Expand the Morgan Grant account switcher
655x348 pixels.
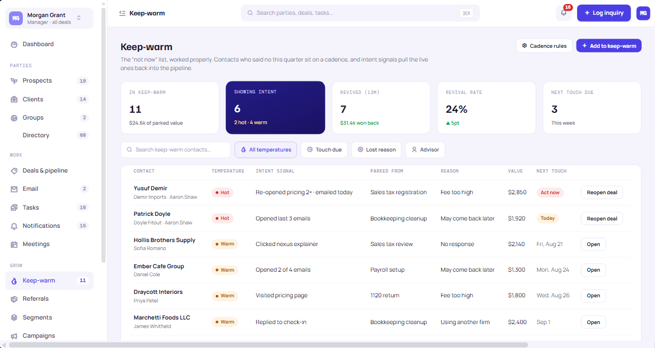pyautogui.click(x=50, y=18)
